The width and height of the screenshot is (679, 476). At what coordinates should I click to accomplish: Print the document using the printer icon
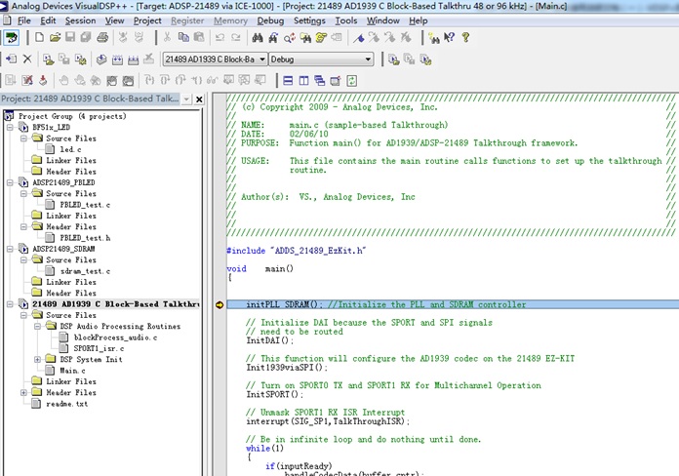click(102, 38)
